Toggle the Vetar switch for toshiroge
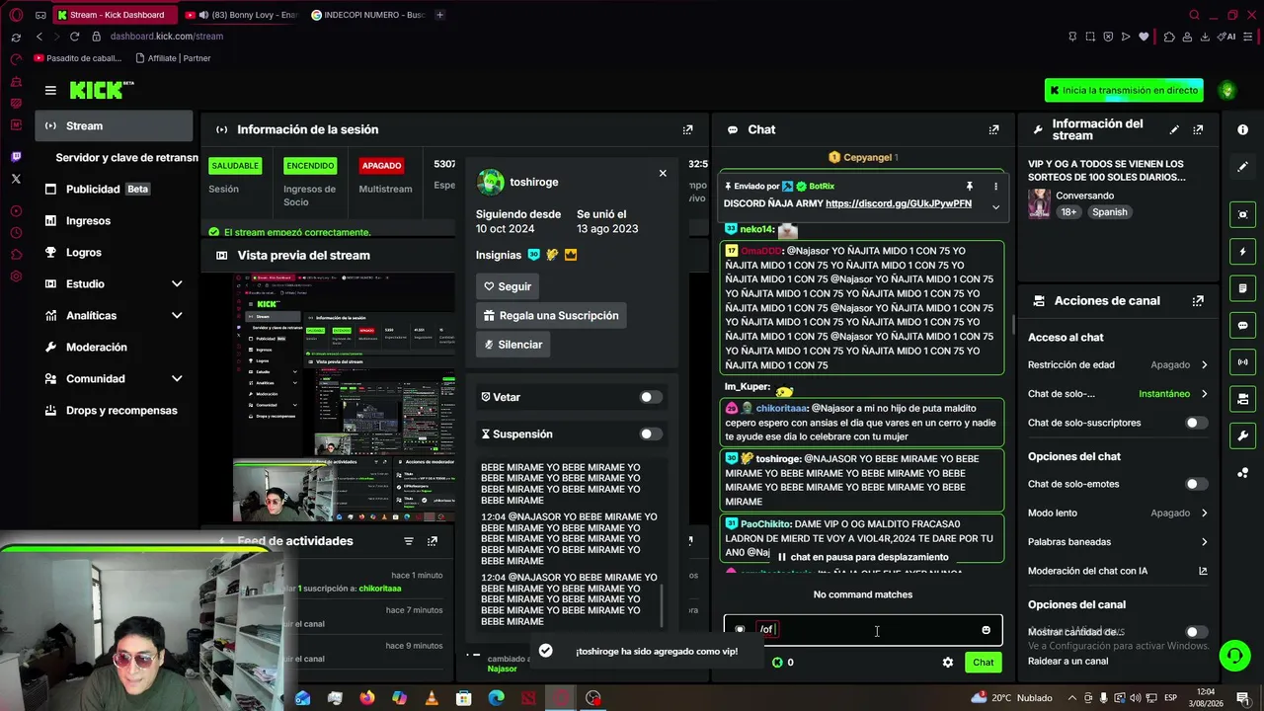 click(651, 397)
